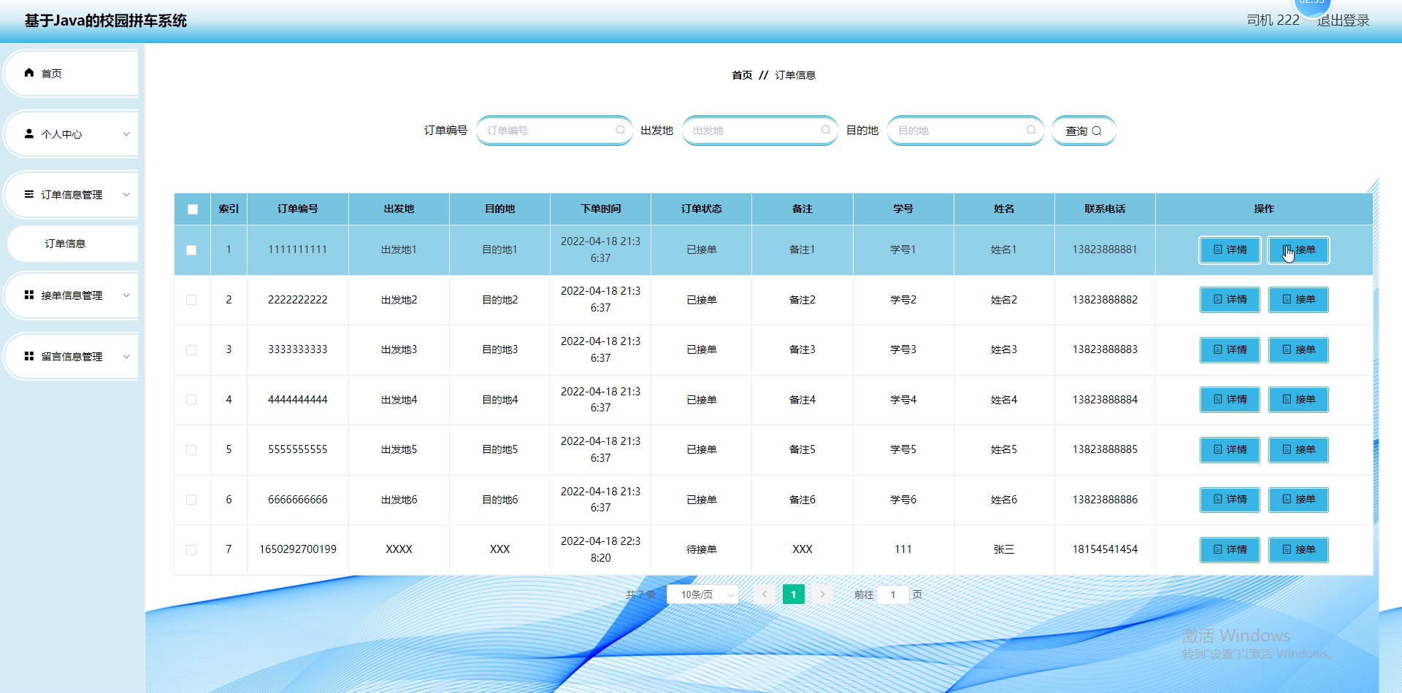Click the 司机 222 user label
The height and width of the screenshot is (693, 1402).
(1273, 20)
